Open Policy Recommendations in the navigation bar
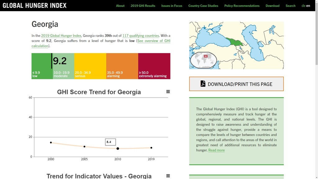The height and width of the screenshot is (179, 318). [242, 6]
